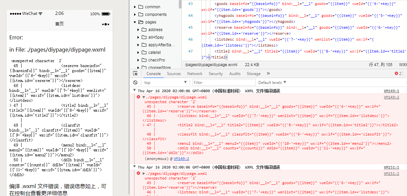Click the 编译 .wxml 文件错误 message
The height and width of the screenshot is (196, 407).
tap(58, 190)
